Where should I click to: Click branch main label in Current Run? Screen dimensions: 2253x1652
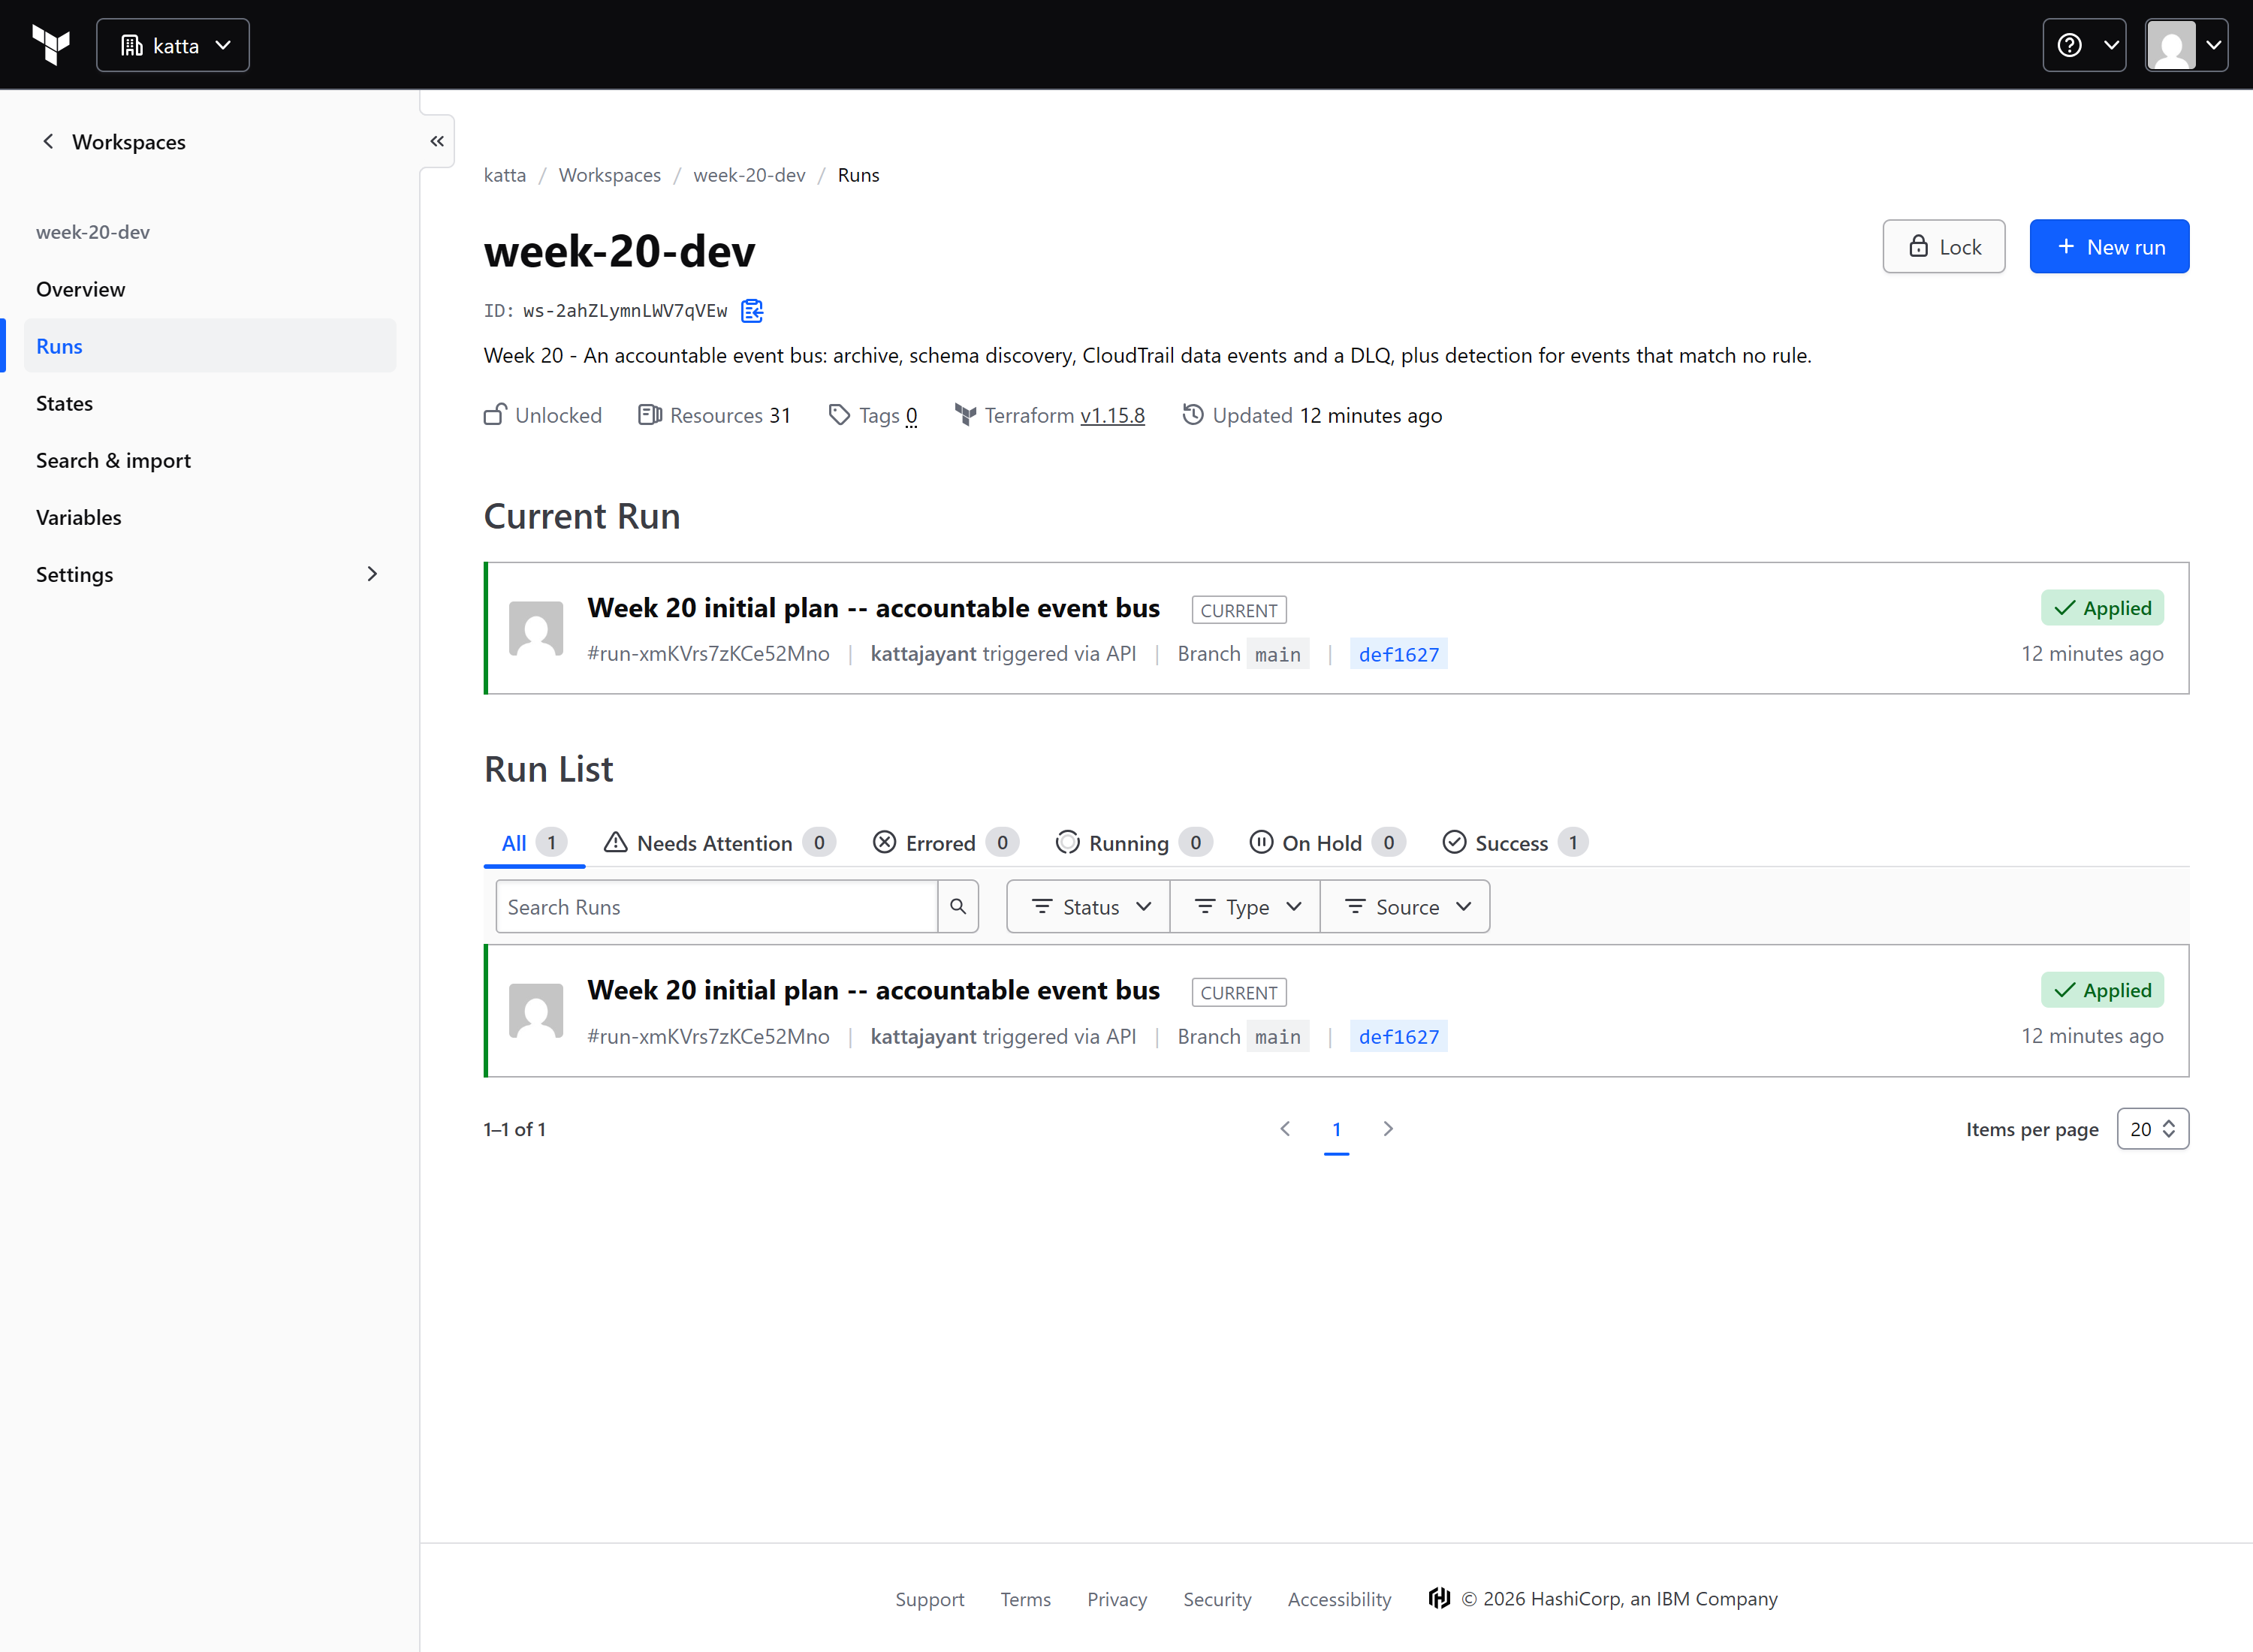[1278, 654]
